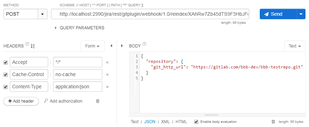Switch body format to JSON
Screen dimensions: 309x127
[150, 122]
